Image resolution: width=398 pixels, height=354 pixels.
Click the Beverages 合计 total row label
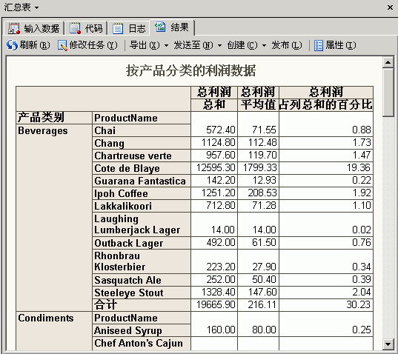click(x=142, y=305)
